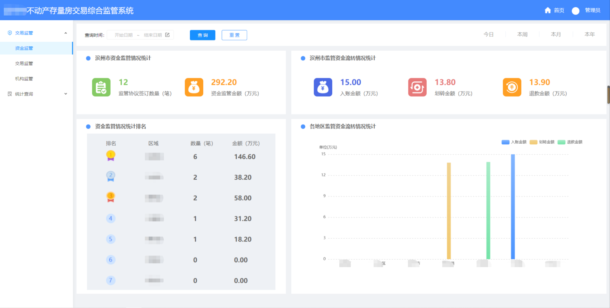This screenshot has height=308, width=610.
Task: Open 机构监管 in the sidebar
Action: coord(24,79)
